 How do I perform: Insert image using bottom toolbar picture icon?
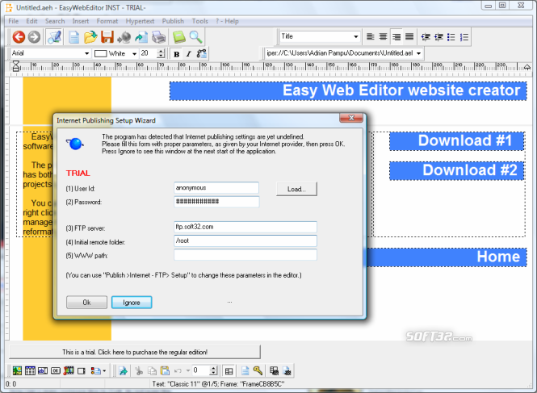coord(17,370)
